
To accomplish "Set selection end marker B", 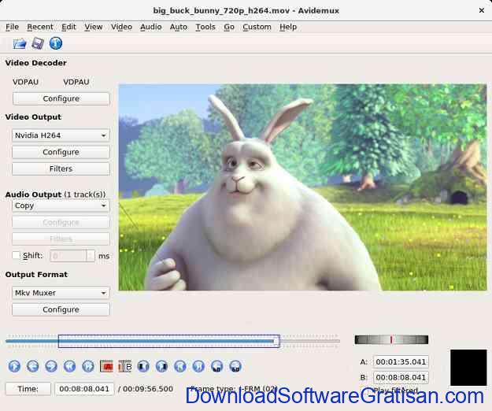I will click(125, 366).
